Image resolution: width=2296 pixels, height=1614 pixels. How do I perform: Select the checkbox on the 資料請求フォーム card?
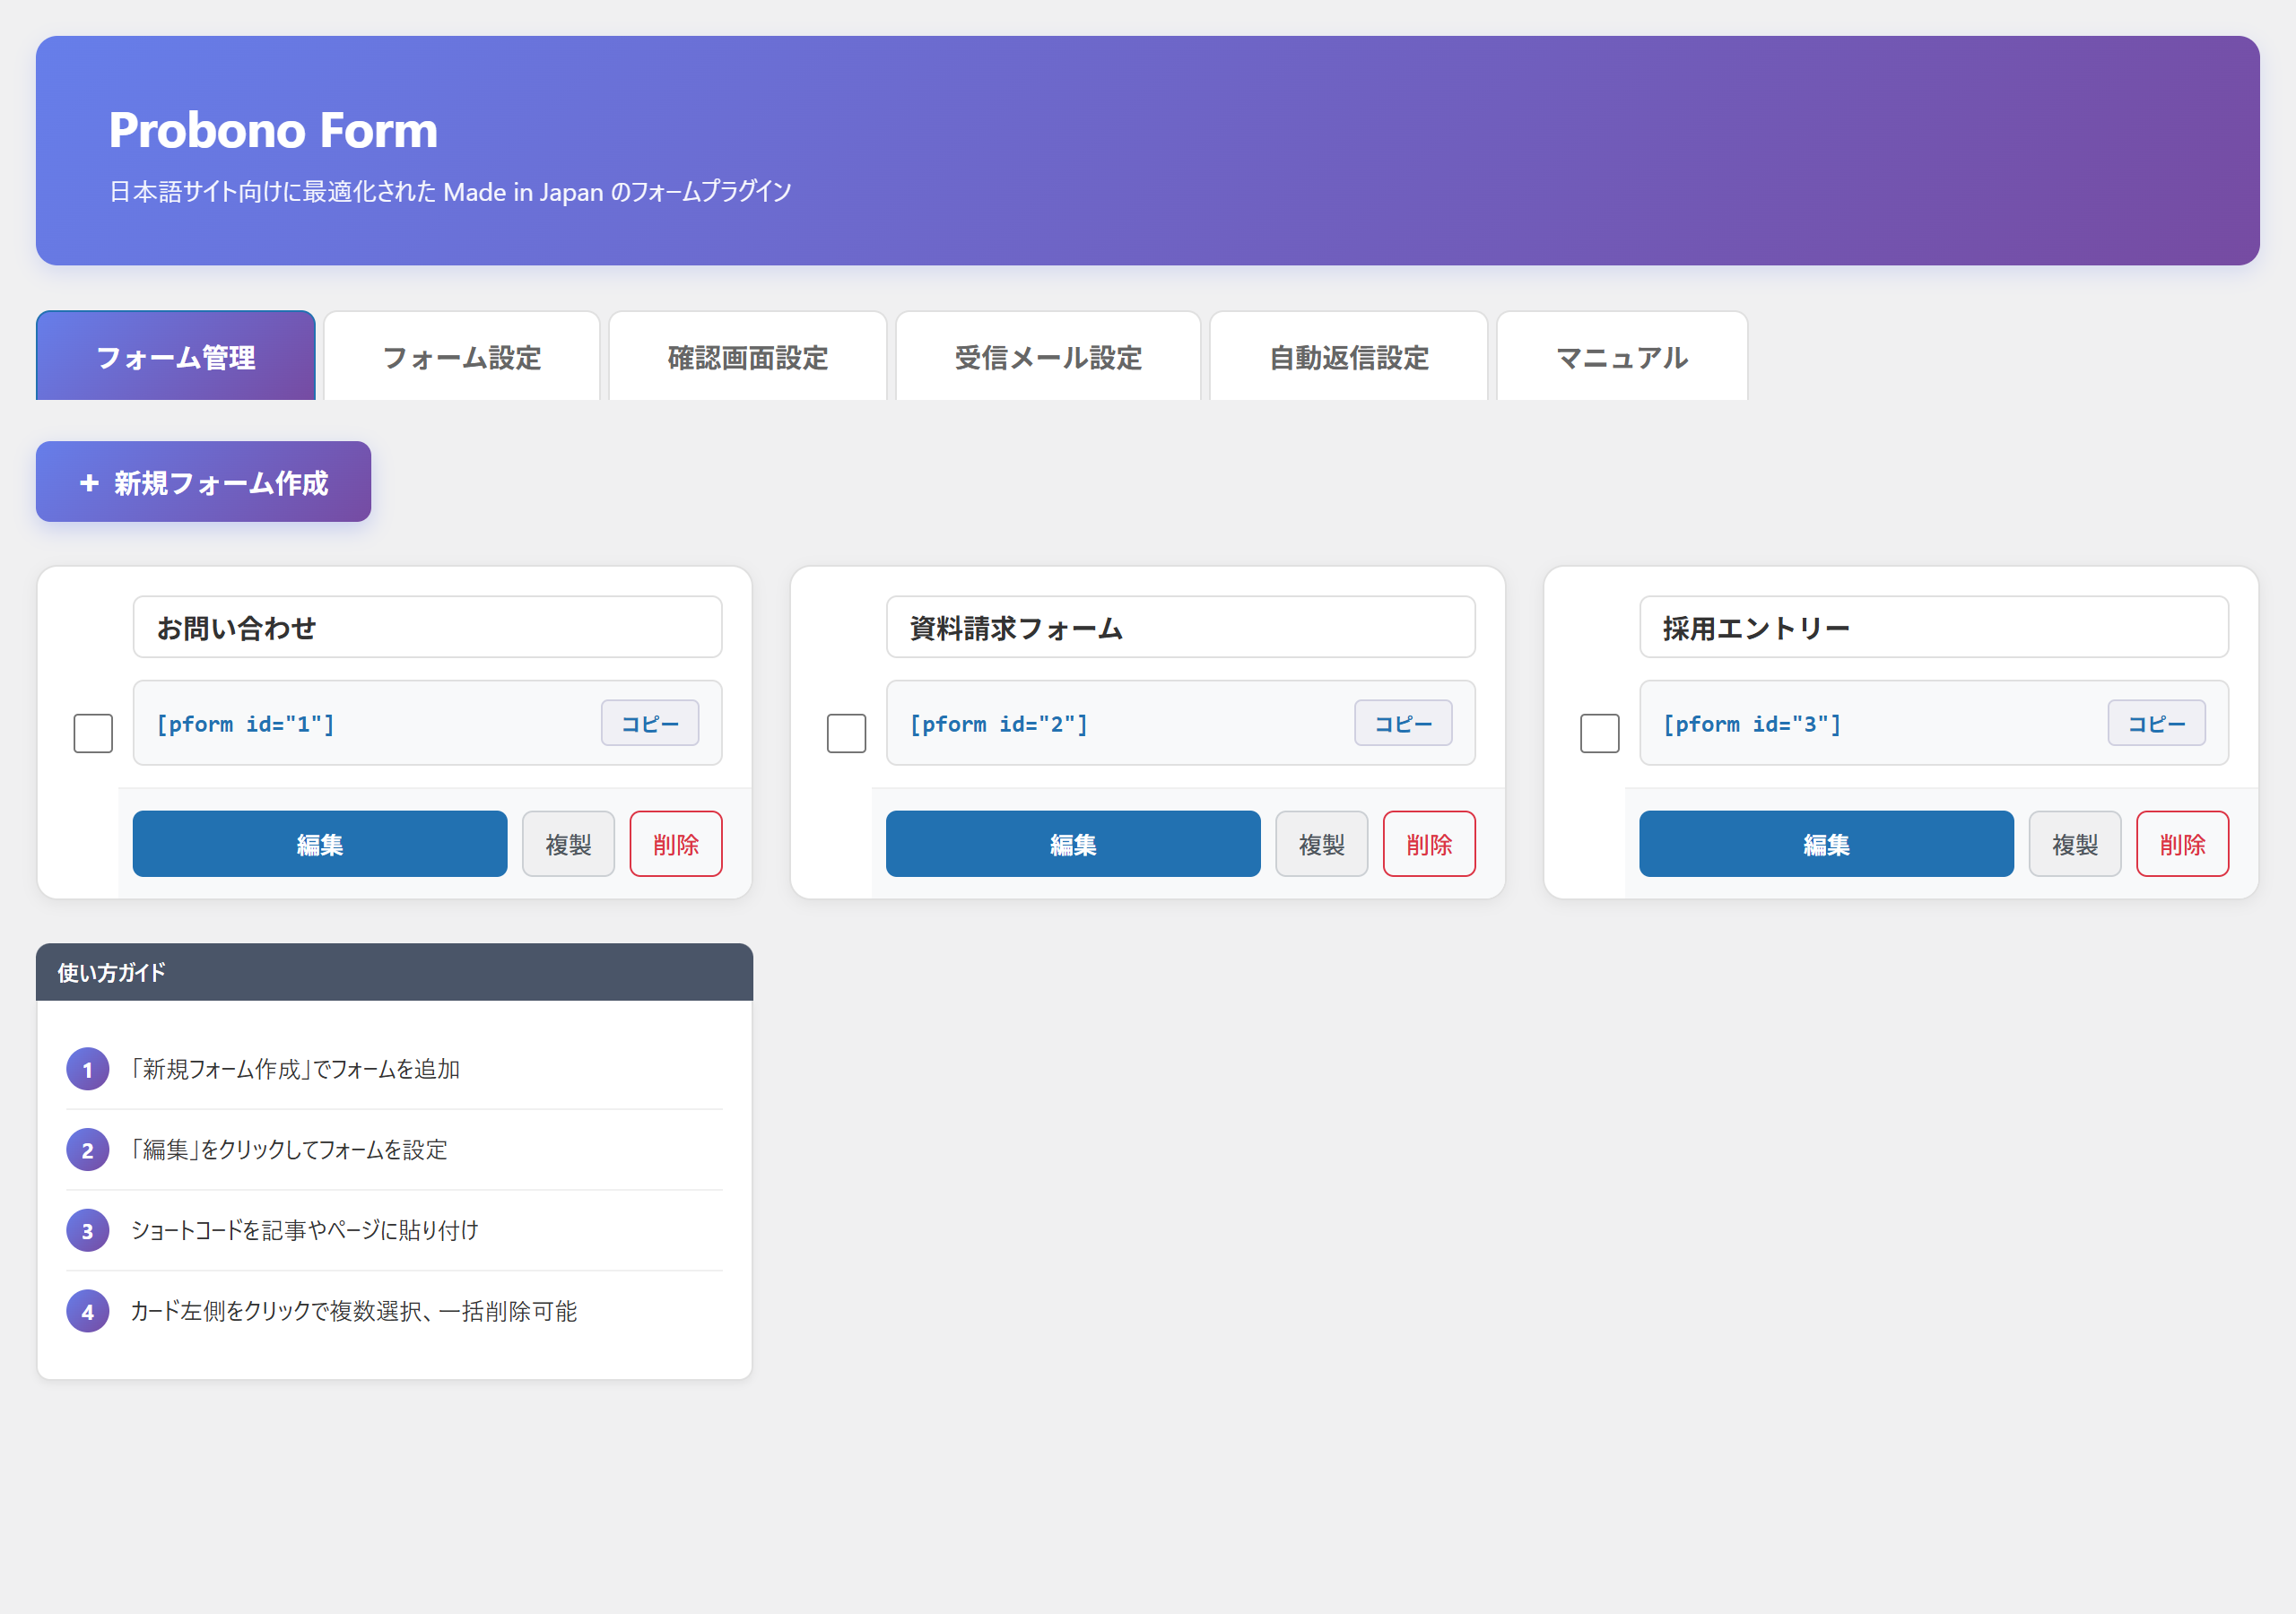click(x=846, y=733)
